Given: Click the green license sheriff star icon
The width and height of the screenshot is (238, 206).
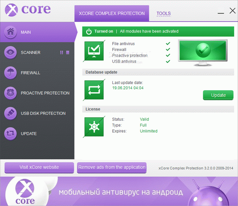Looking at the screenshot, I should (94, 127).
